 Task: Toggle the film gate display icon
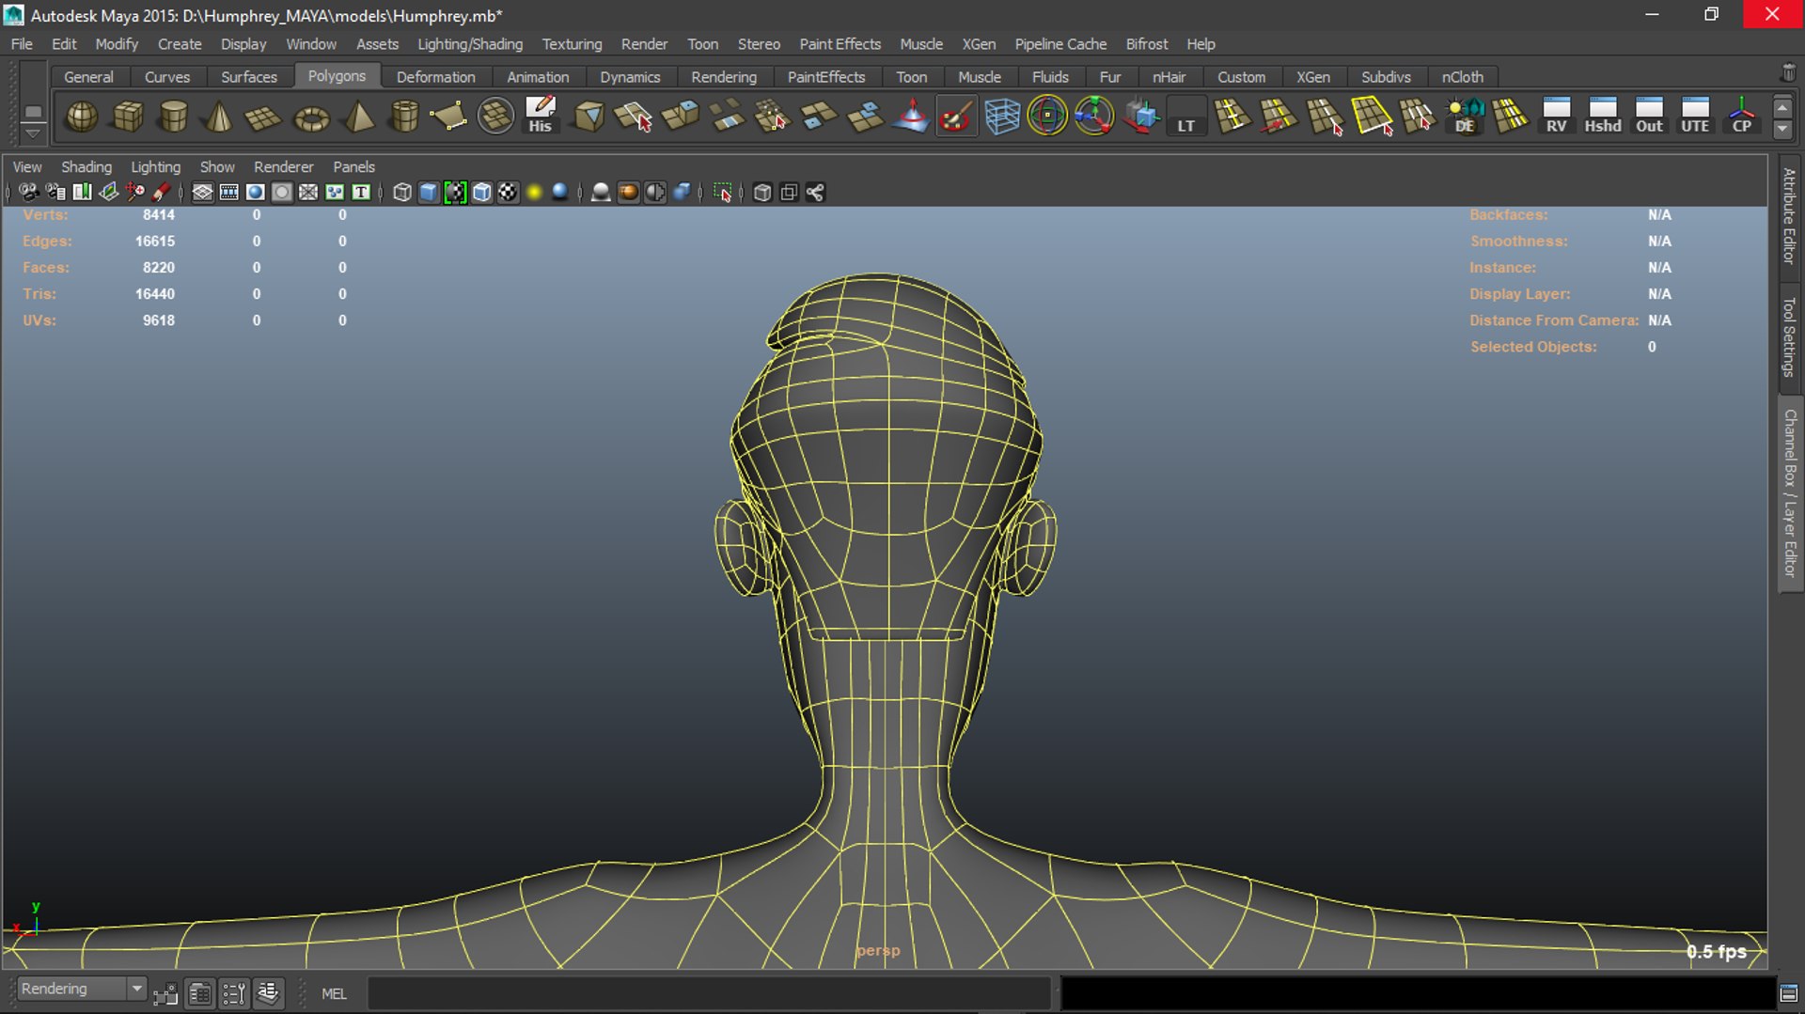pyautogui.click(x=228, y=193)
